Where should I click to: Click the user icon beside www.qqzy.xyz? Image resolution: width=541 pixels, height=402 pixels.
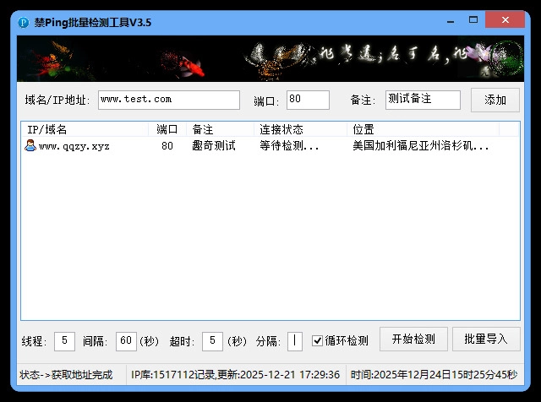coord(30,146)
